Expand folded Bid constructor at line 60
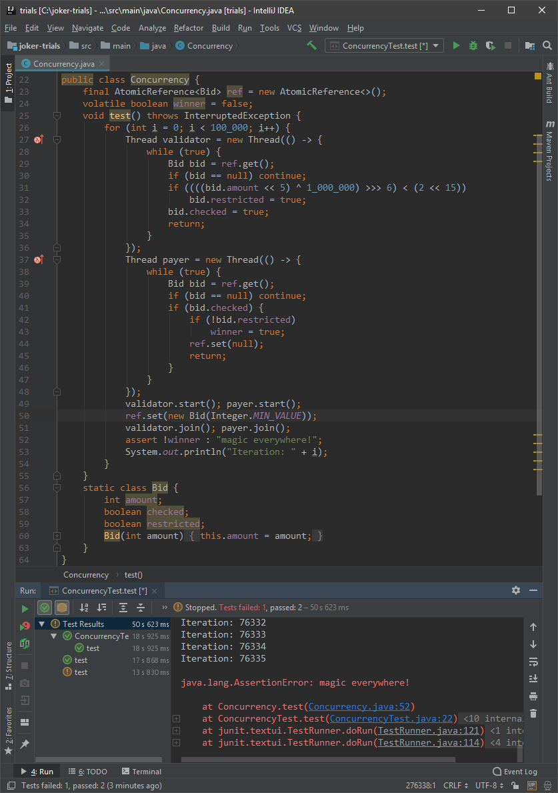 (x=57, y=536)
